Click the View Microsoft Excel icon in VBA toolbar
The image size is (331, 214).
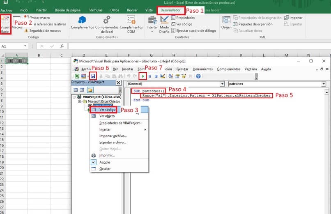tap(77, 76)
